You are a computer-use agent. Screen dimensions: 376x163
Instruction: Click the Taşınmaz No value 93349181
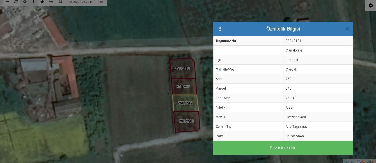tap(293, 41)
